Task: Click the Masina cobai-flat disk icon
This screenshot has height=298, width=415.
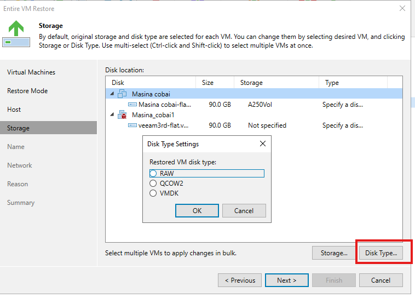Action: (132, 105)
